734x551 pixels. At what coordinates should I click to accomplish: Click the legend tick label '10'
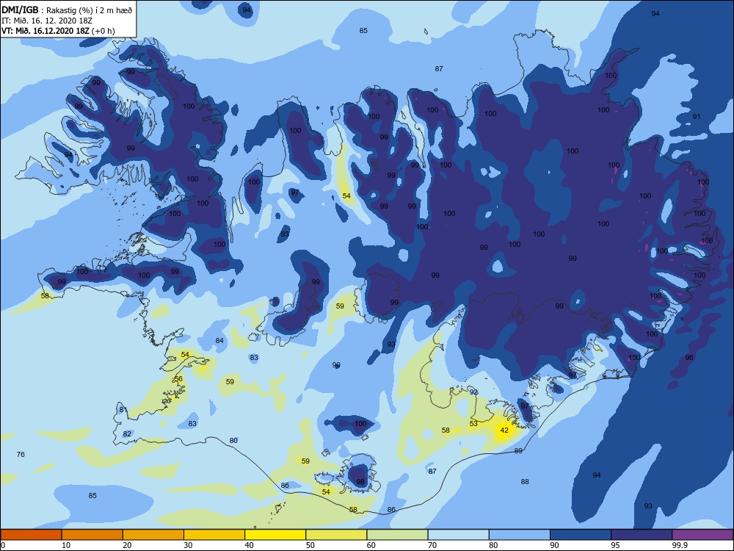coord(66,545)
